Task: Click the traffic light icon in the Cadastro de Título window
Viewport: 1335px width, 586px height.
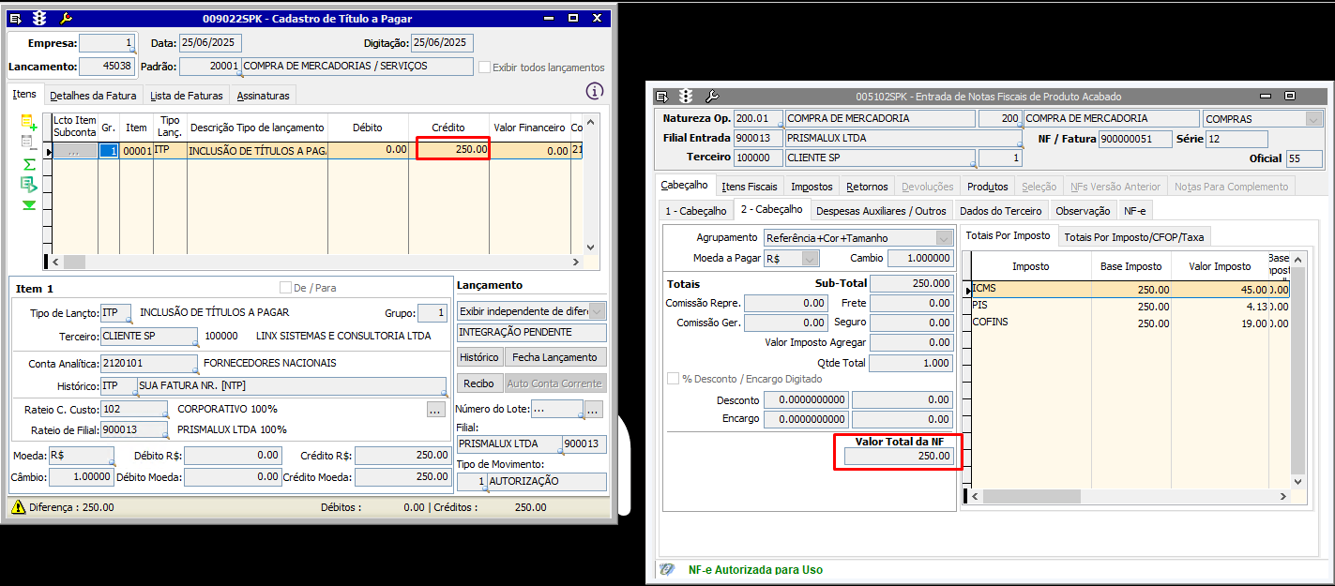Action: pos(39,18)
